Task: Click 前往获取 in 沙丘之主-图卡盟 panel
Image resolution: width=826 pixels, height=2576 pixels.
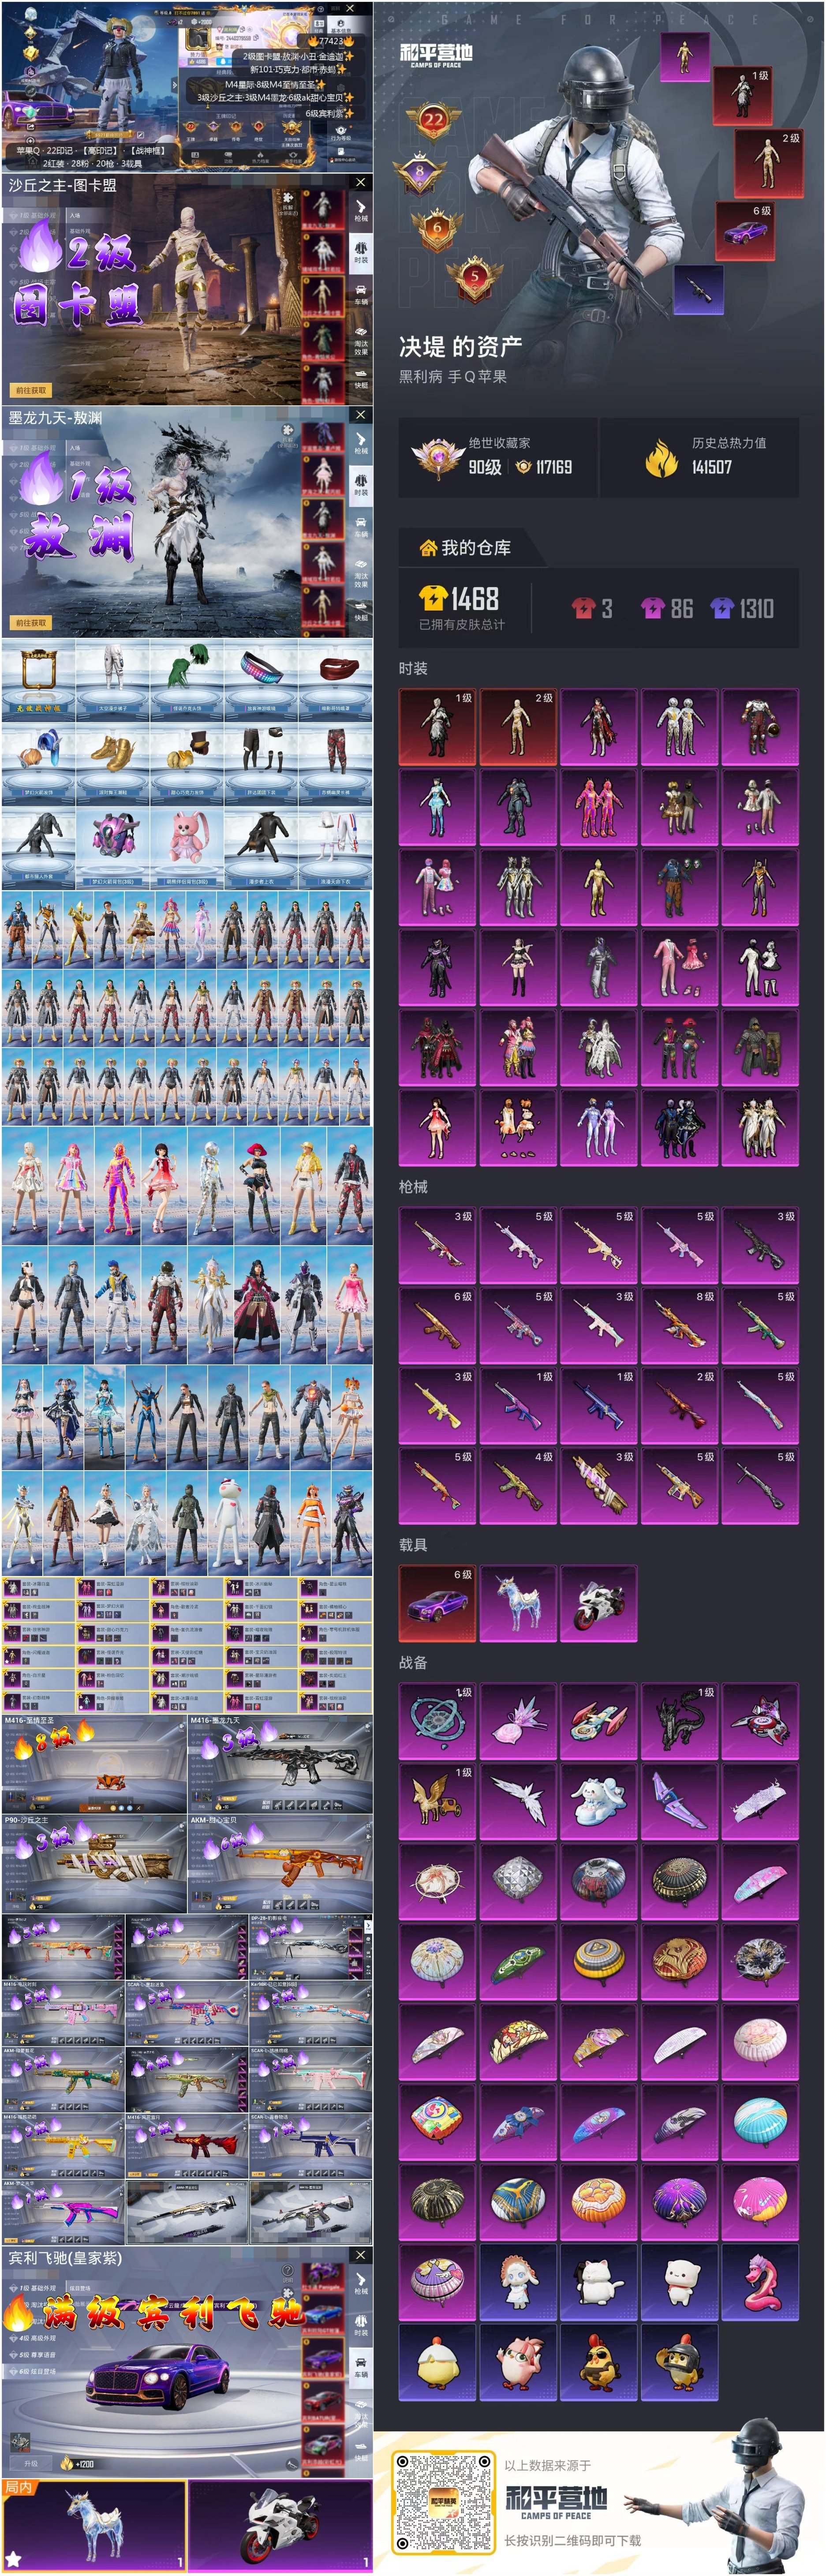Action: (x=31, y=390)
